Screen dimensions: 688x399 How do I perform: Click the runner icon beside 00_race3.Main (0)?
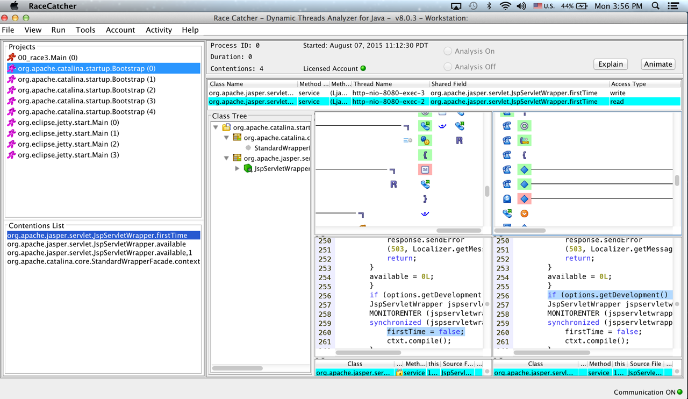[11, 58]
